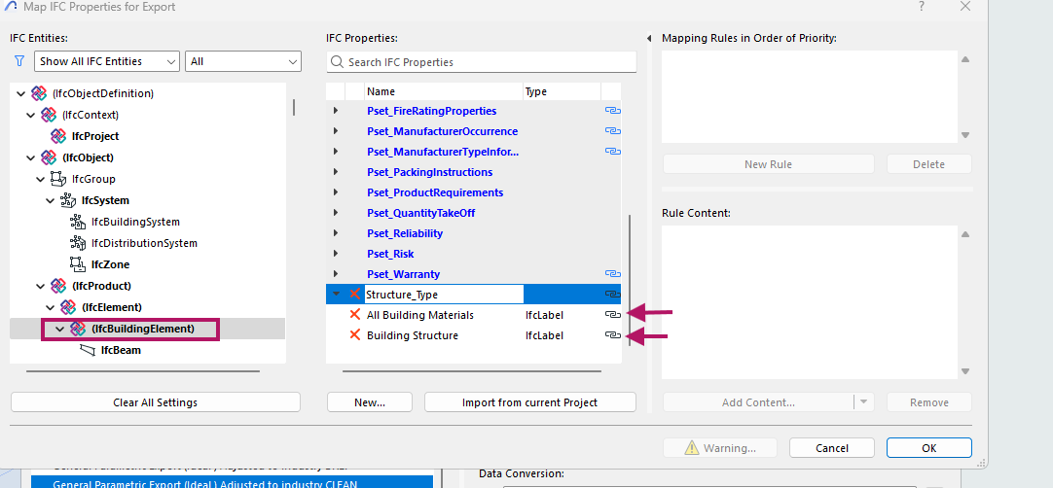Collapse the Mapping Rules panel with triangle arrow

click(649, 39)
